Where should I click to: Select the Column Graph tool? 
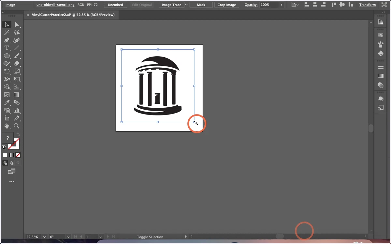[x=17, y=111]
